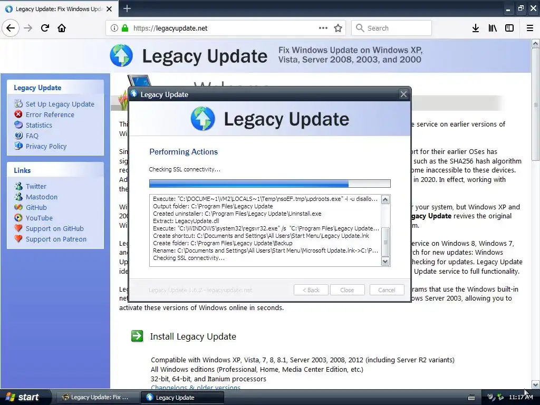
Task: Toggle the sidebar view icon
Action: click(509, 28)
